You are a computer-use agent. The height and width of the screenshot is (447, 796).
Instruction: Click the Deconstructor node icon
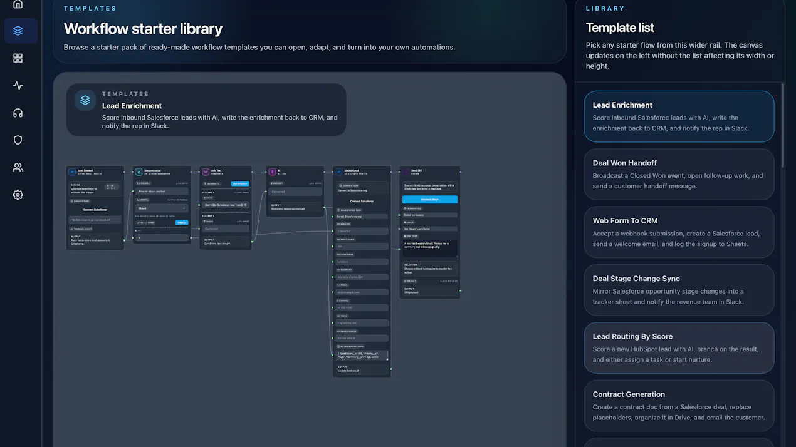click(139, 172)
